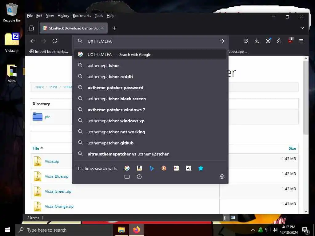Open the Firefox View tab list icon
Screen dimensions: 315x236
[31, 28]
